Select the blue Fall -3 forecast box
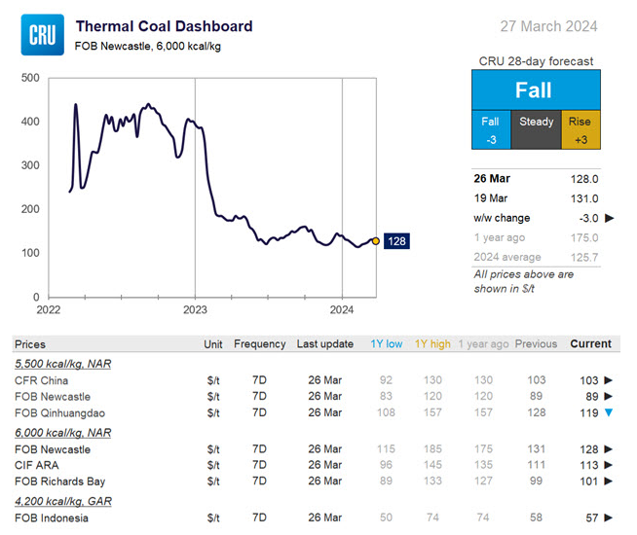The width and height of the screenshot is (637, 535). (491, 130)
